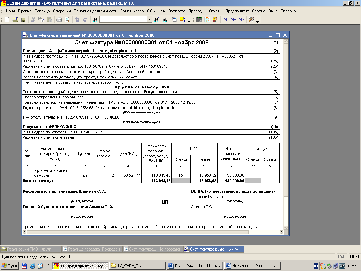Click the Cut scissors icon
The image size is (361, 271).
[33, 20]
